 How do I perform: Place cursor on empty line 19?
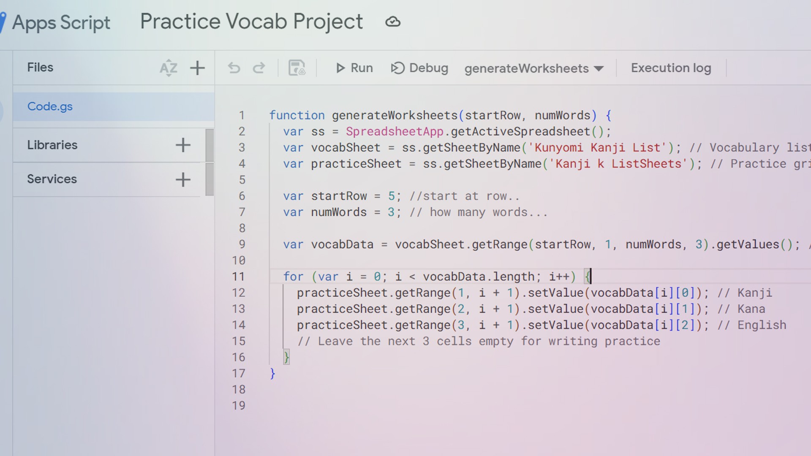[380, 406]
